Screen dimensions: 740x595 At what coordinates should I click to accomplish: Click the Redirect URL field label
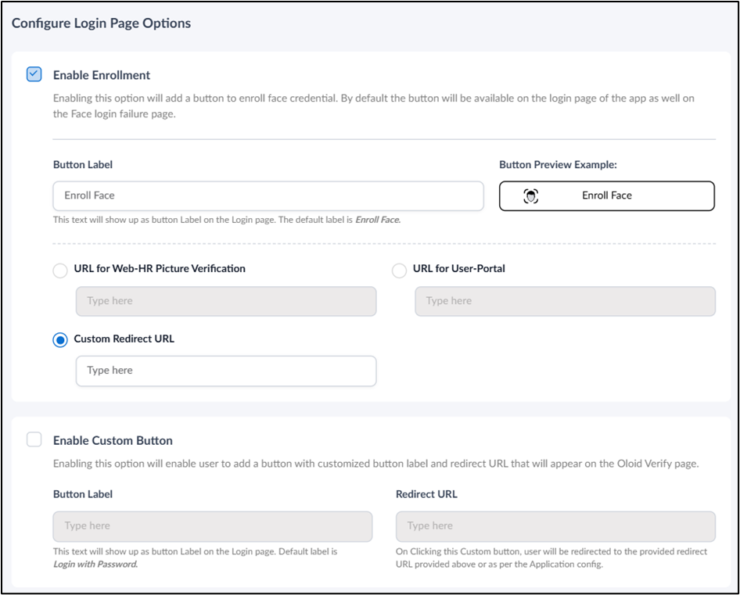426,494
